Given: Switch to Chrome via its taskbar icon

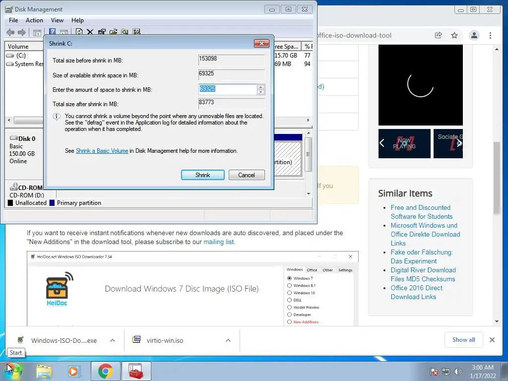Looking at the screenshot, I should click(105, 371).
